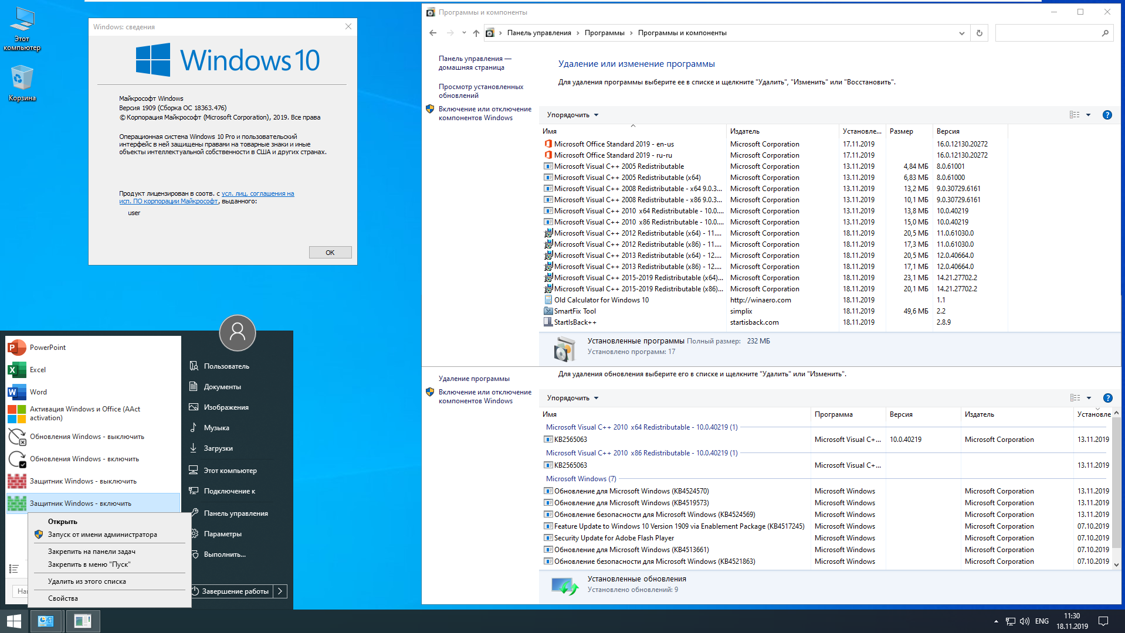The width and height of the screenshot is (1125, 633).
Task: Open Корзина desktop icon
Action: tap(22, 83)
